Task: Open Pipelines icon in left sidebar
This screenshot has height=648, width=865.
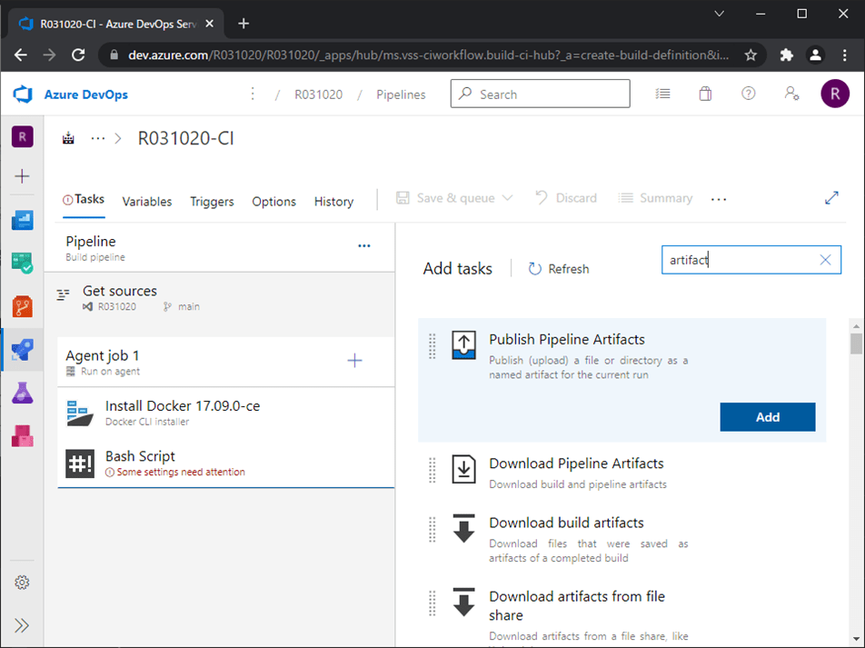Action: (x=22, y=349)
